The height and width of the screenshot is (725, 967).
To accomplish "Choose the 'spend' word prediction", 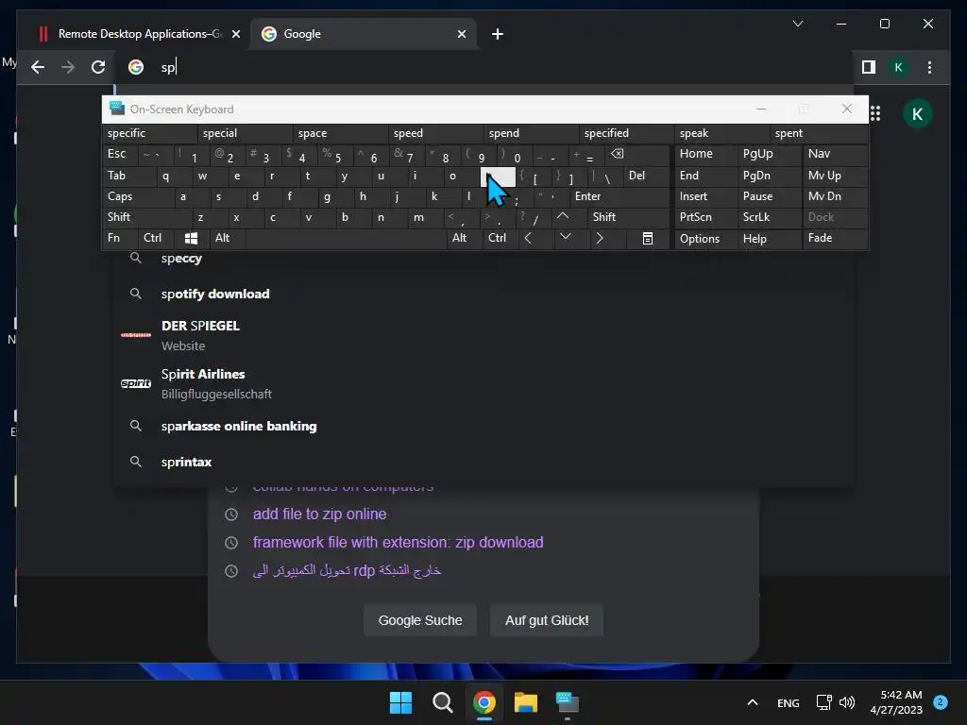I will coord(531,133).
